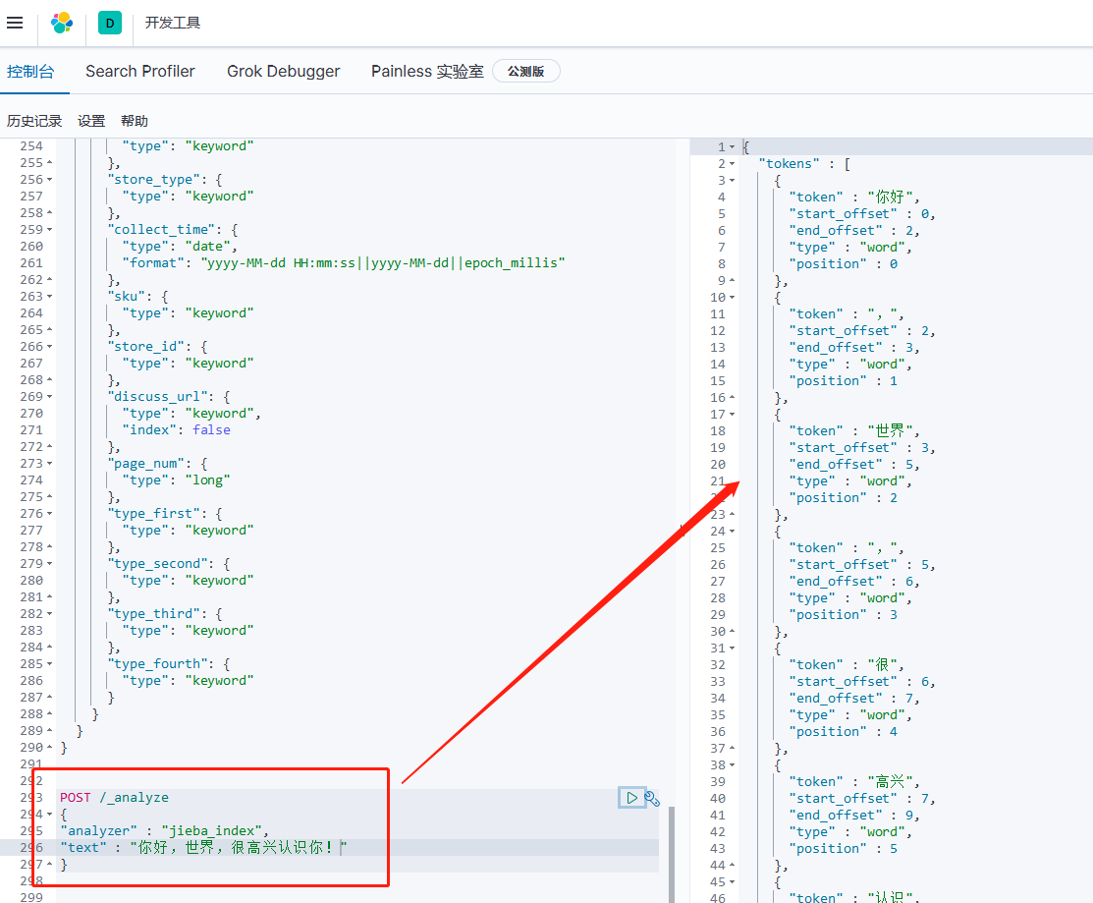The width and height of the screenshot is (1093, 903).
Task: Open the navigation hamburger menu
Action: click(x=15, y=23)
